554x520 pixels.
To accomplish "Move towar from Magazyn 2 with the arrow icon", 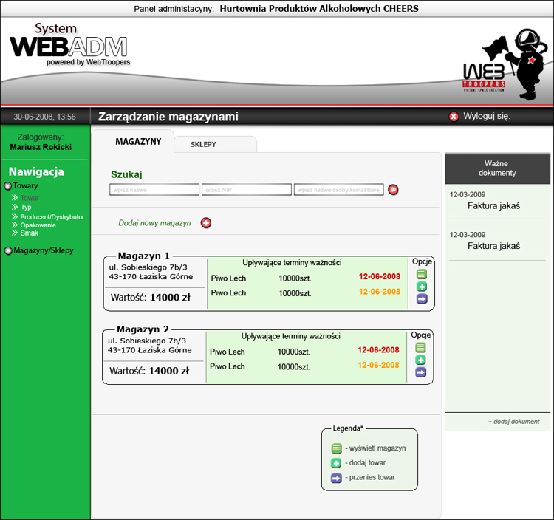I will [421, 372].
